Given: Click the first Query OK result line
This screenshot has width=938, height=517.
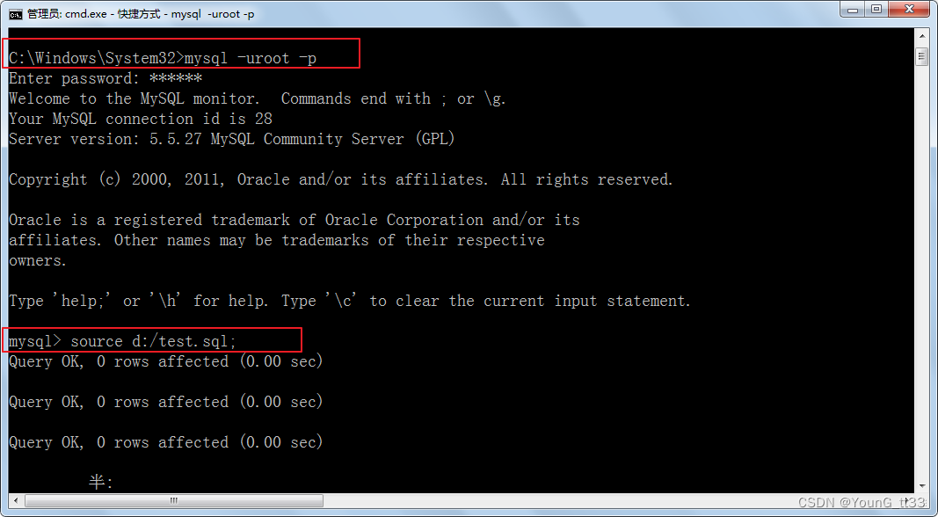Looking at the screenshot, I should 165,362.
